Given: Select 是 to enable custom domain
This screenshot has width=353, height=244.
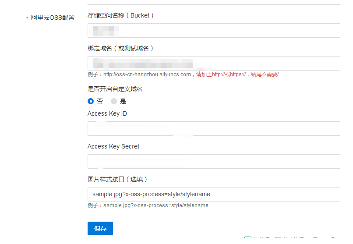Looking at the screenshot, I should tap(114, 101).
